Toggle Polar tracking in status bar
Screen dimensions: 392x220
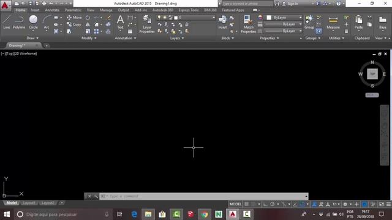272,204
